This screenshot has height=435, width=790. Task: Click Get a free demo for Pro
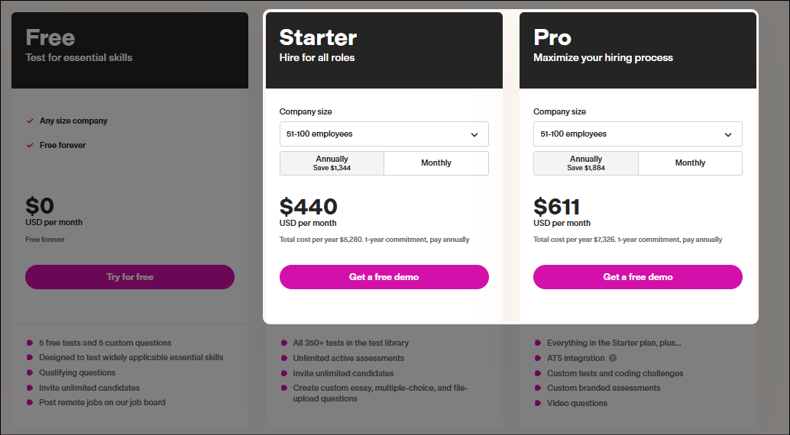pyautogui.click(x=638, y=277)
